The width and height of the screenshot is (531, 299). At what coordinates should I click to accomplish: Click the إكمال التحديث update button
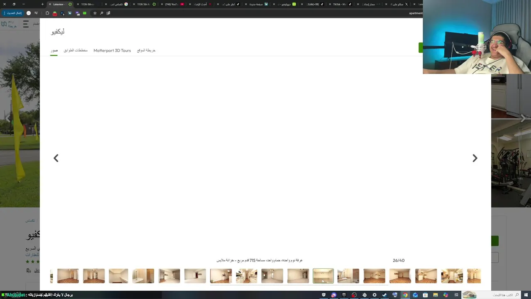(12, 13)
